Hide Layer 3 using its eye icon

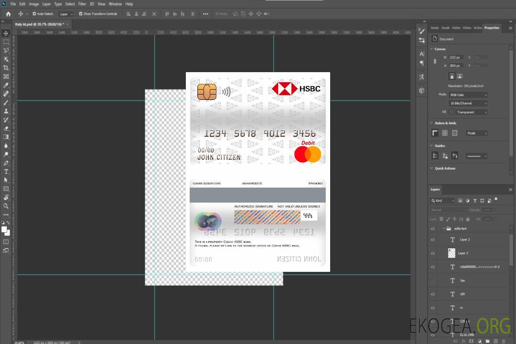click(x=433, y=253)
